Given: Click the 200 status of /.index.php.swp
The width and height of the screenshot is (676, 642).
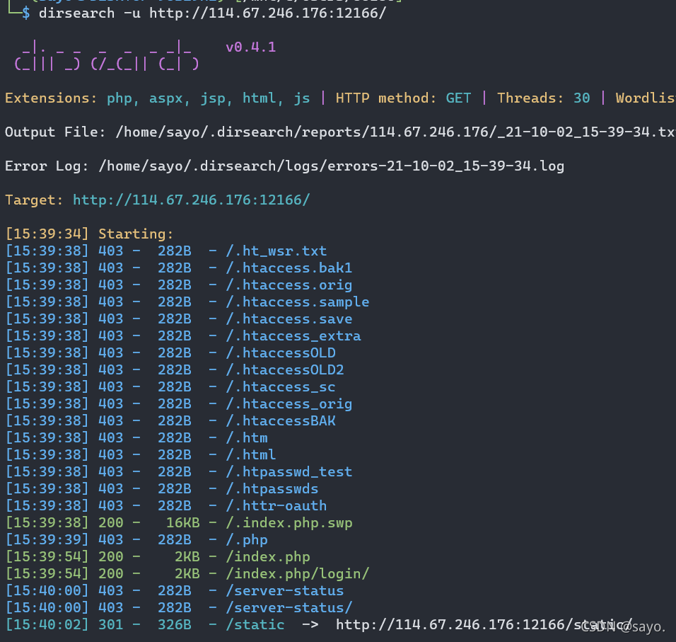Looking at the screenshot, I should [110, 523].
